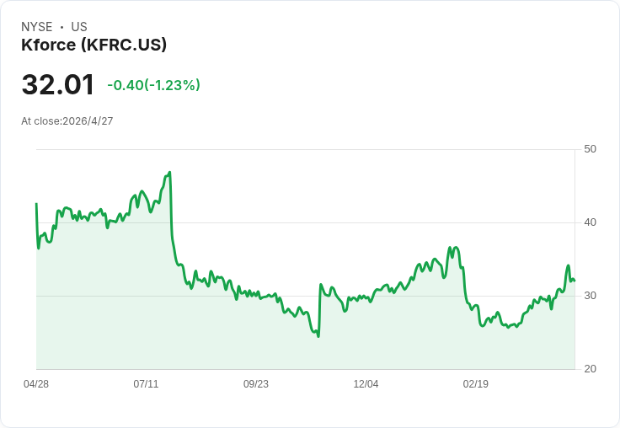
Task: Click the July peak near 47 on chart
Action: point(169,172)
